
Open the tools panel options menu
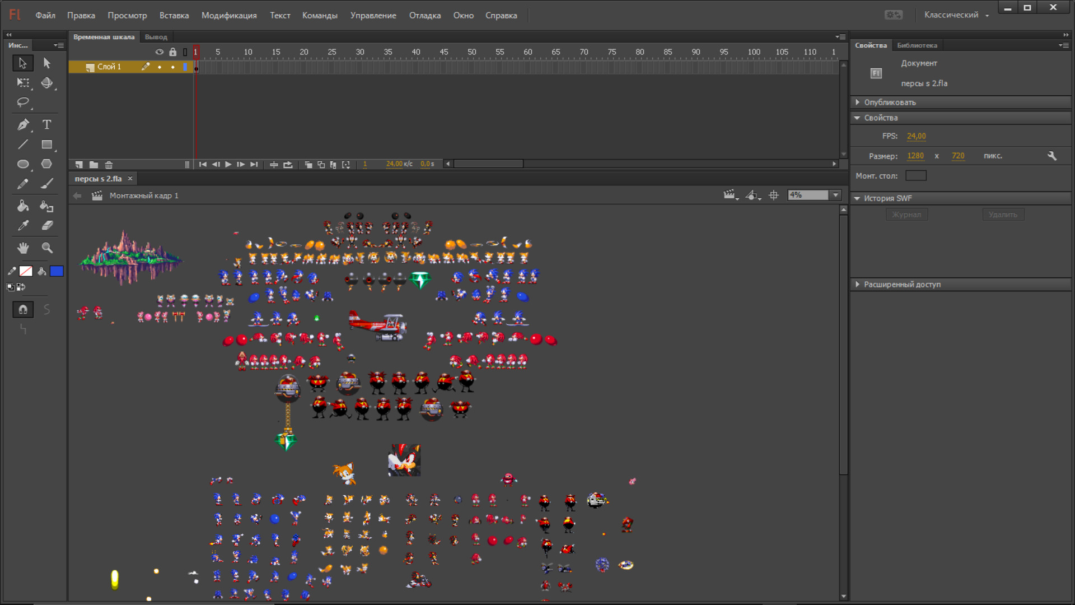[58, 45]
